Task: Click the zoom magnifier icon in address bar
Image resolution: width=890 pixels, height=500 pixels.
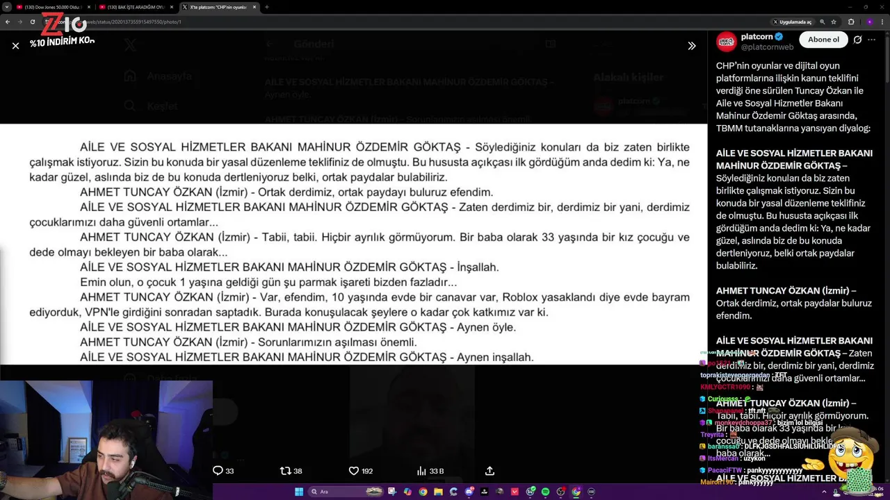Action: click(x=823, y=22)
